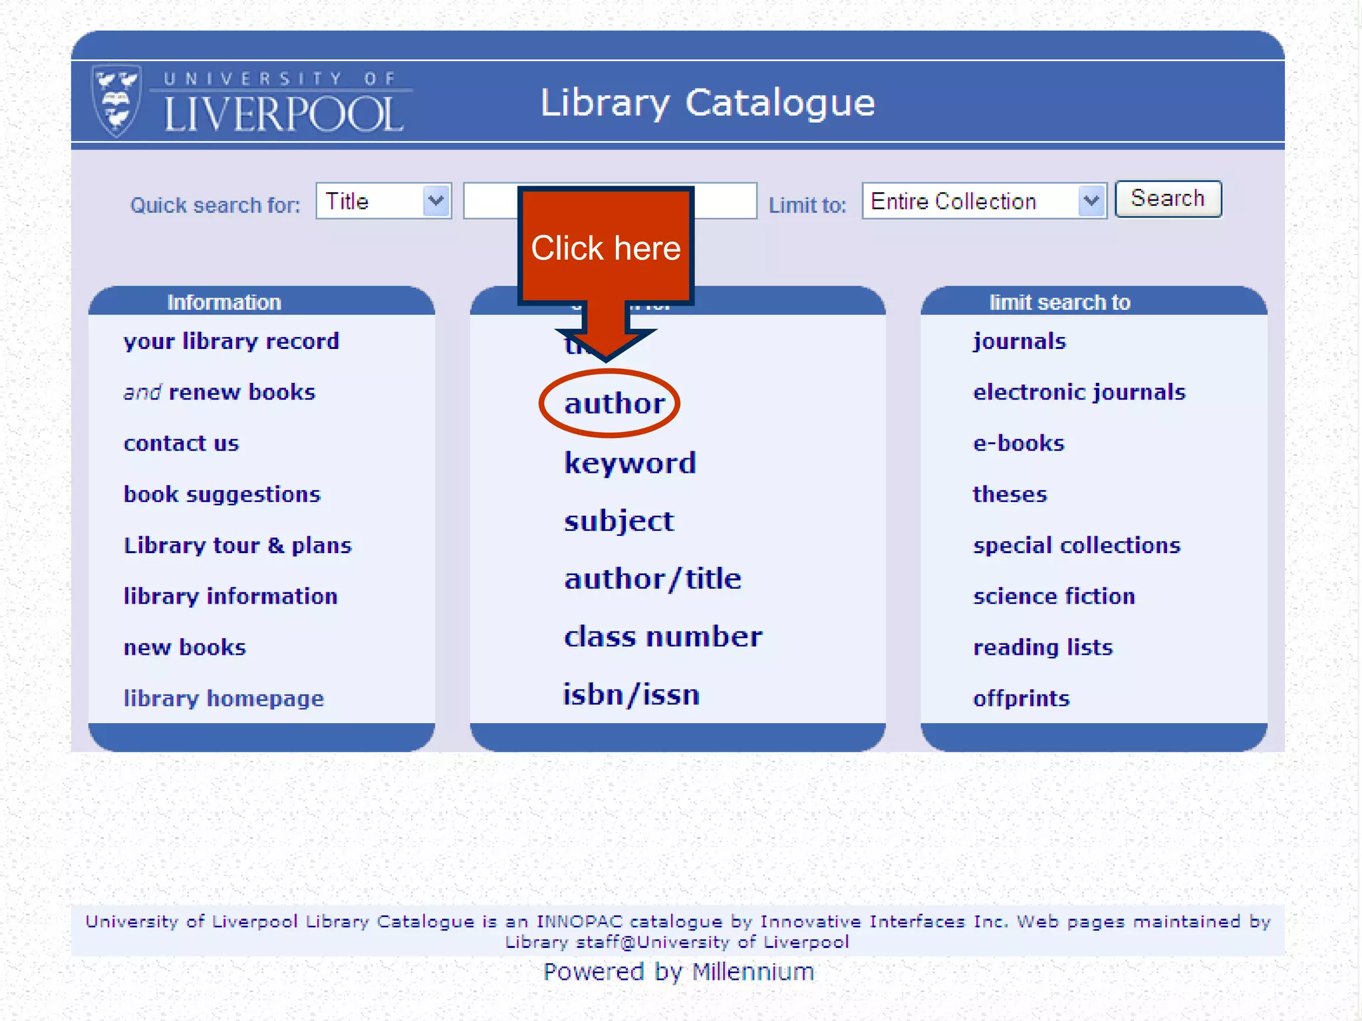Go to class number search

click(x=663, y=637)
